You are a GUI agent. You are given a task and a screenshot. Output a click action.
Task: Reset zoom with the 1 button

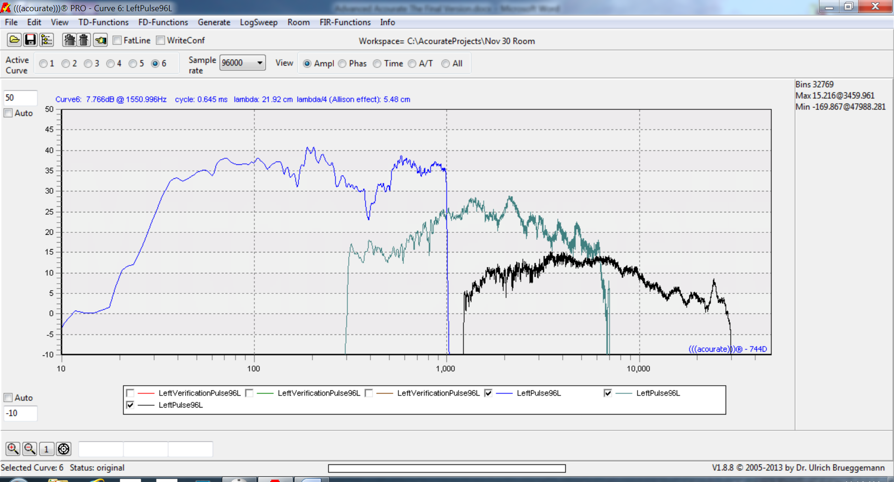(x=47, y=449)
